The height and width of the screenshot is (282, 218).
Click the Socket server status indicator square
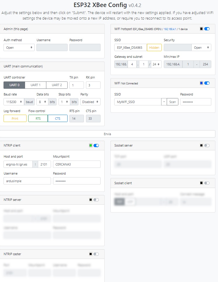pos(201,145)
